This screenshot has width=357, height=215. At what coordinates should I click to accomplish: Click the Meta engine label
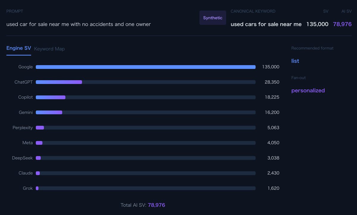tap(28, 143)
